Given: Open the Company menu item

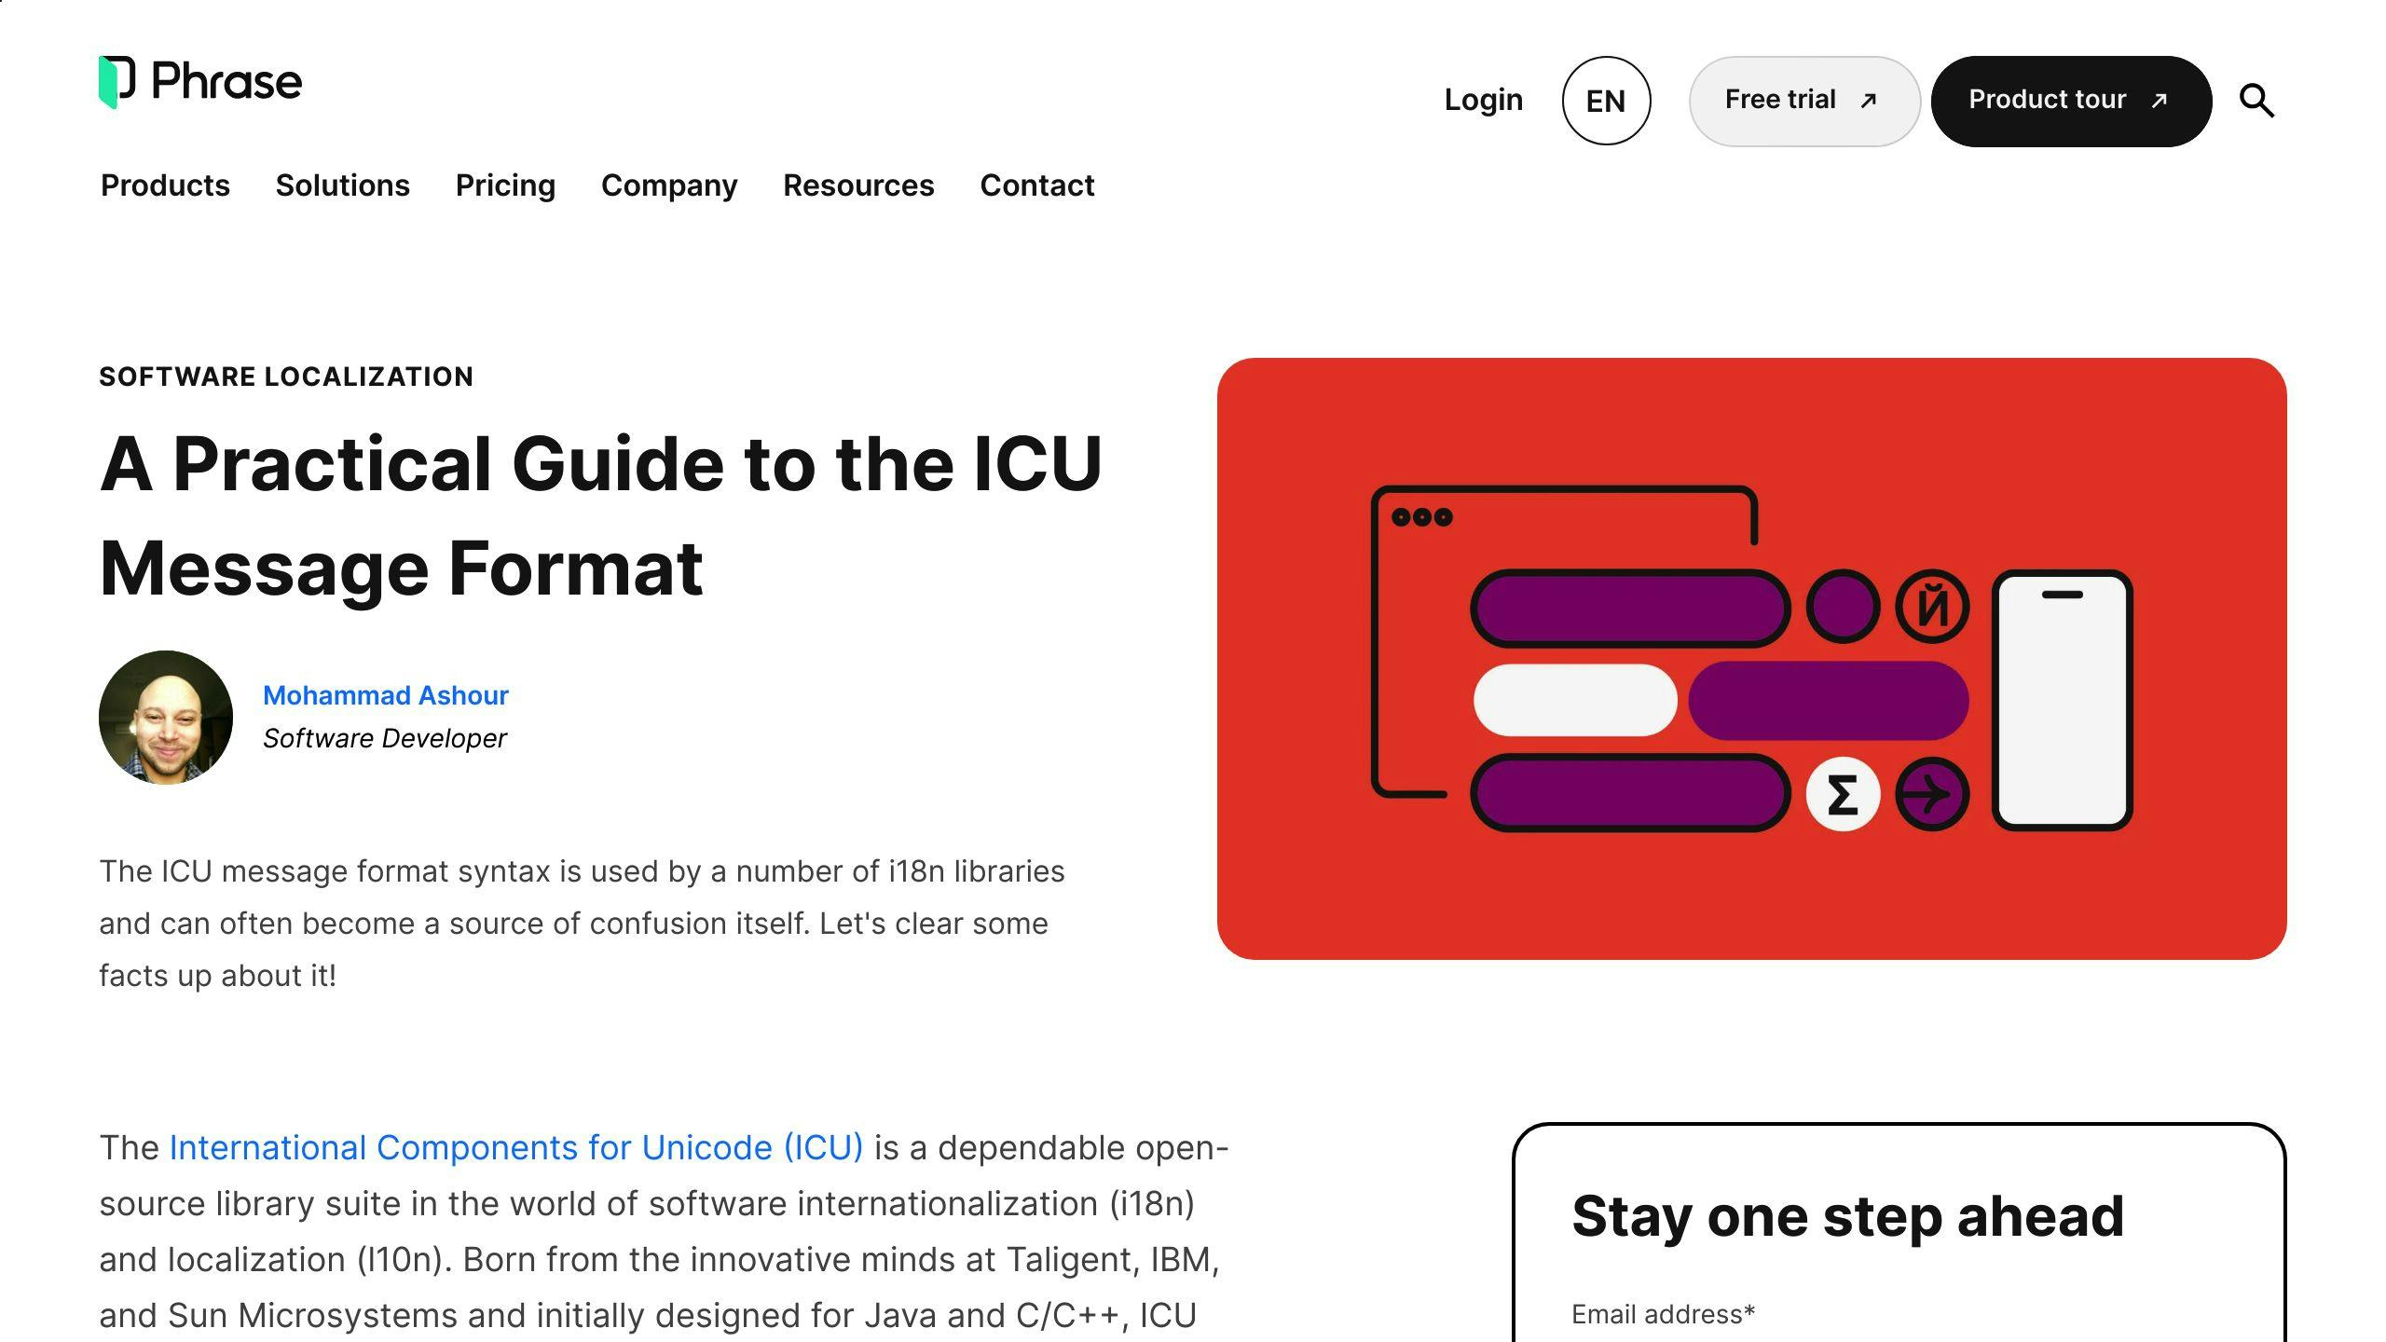Looking at the screenshot, I should [x=668, y=185].
